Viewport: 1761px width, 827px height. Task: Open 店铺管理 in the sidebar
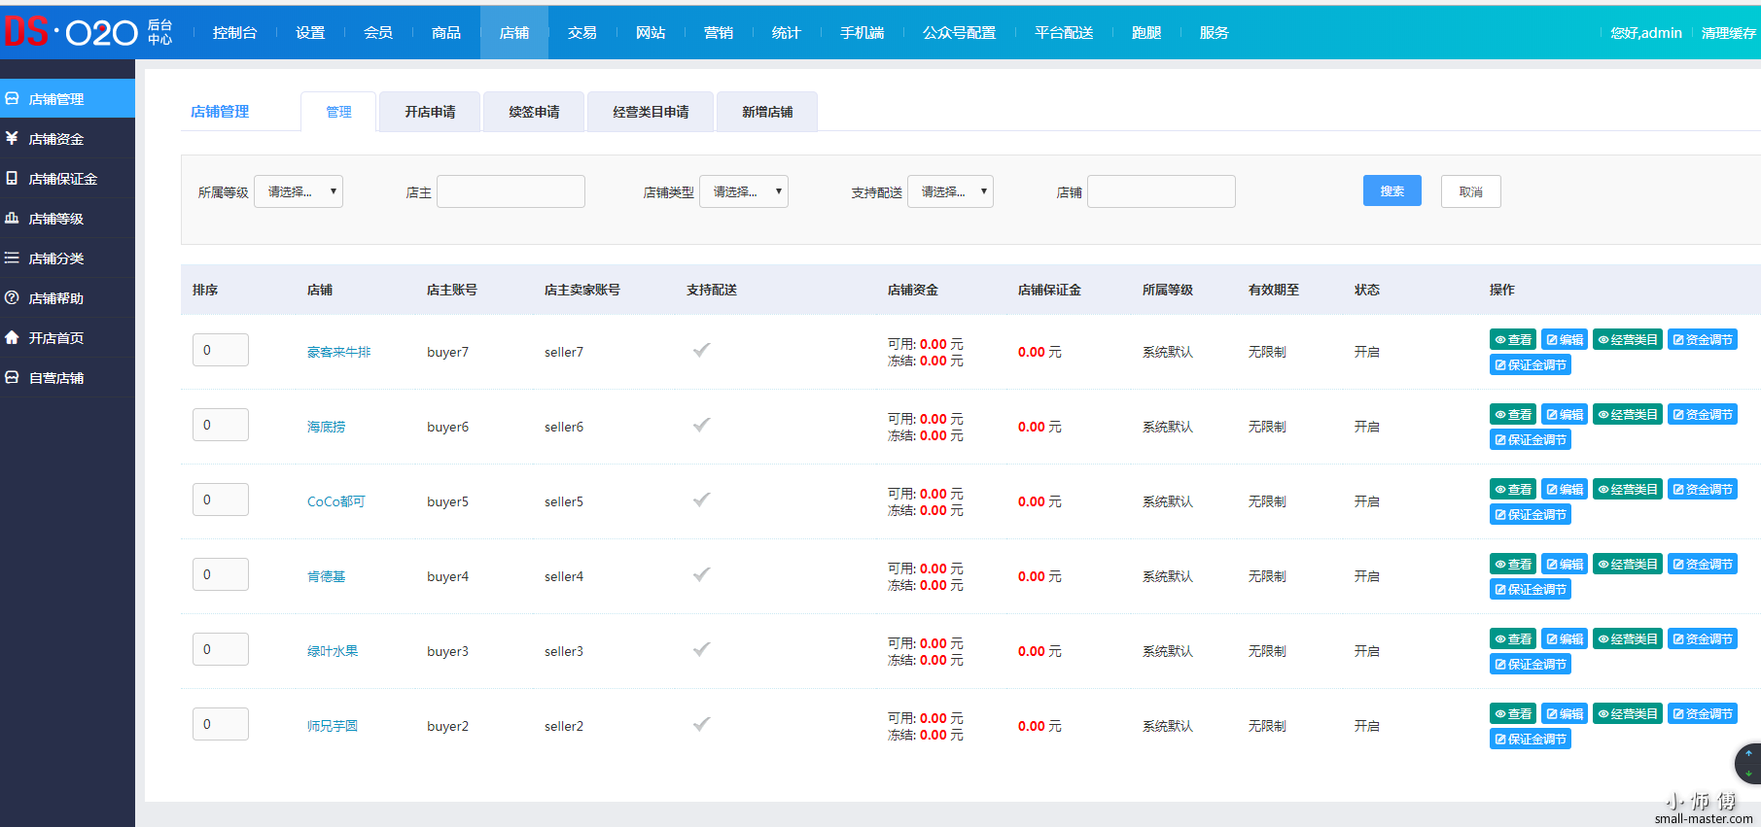(67, 99)
